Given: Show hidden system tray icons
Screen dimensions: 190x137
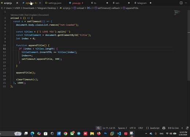Looking at the screenshot, I should click(146, 134).
